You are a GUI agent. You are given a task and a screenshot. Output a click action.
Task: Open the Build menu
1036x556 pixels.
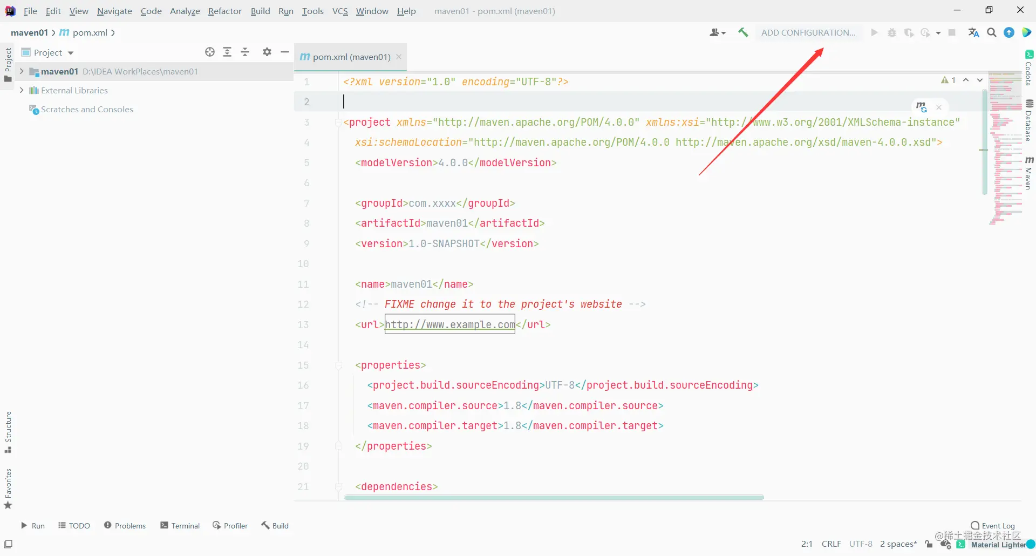(260, 11)
